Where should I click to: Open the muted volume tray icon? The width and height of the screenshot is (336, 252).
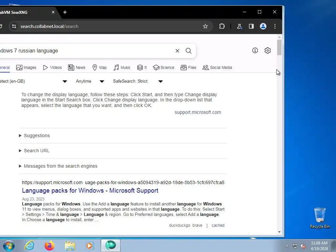(x=303, y=246)
